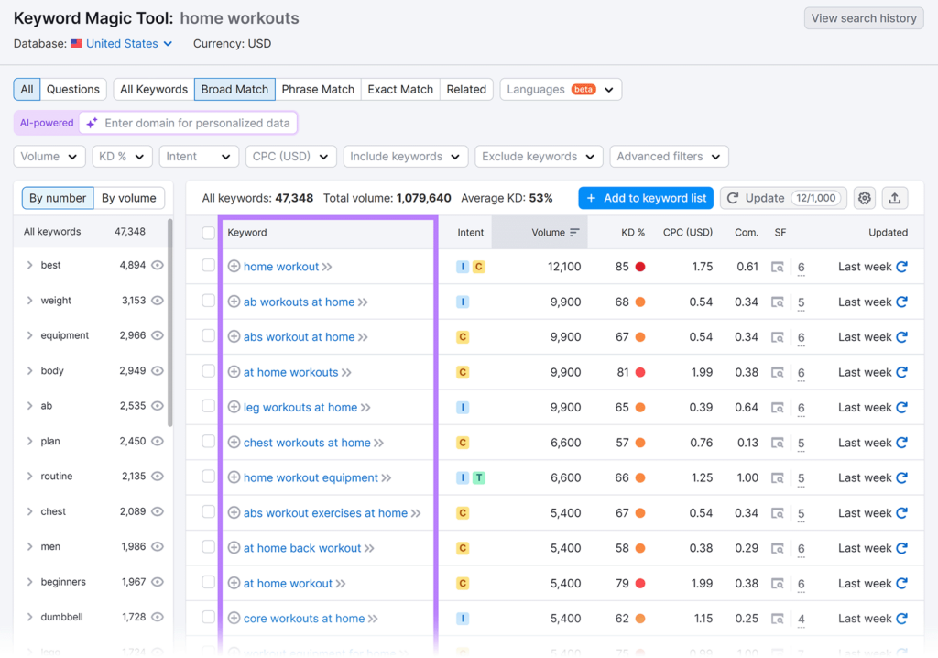Click the Volume column sort icon
Screen dimensions: 938x658
point(574,232)
